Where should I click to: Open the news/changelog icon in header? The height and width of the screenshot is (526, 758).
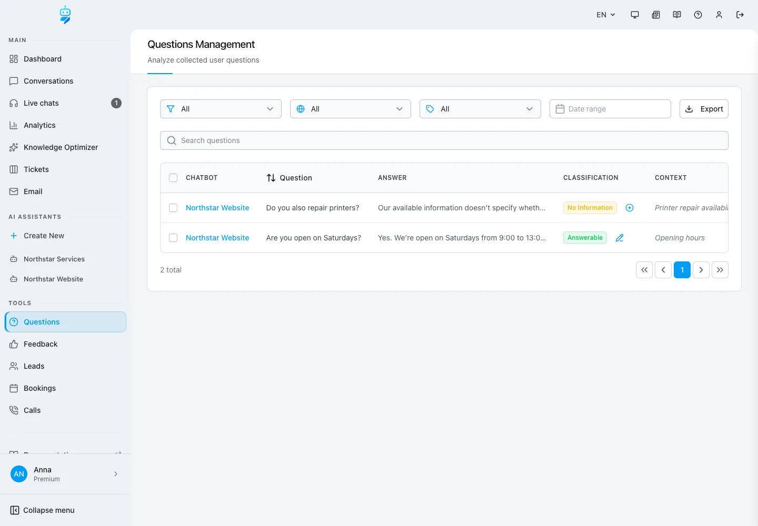(x=656, y=15)
